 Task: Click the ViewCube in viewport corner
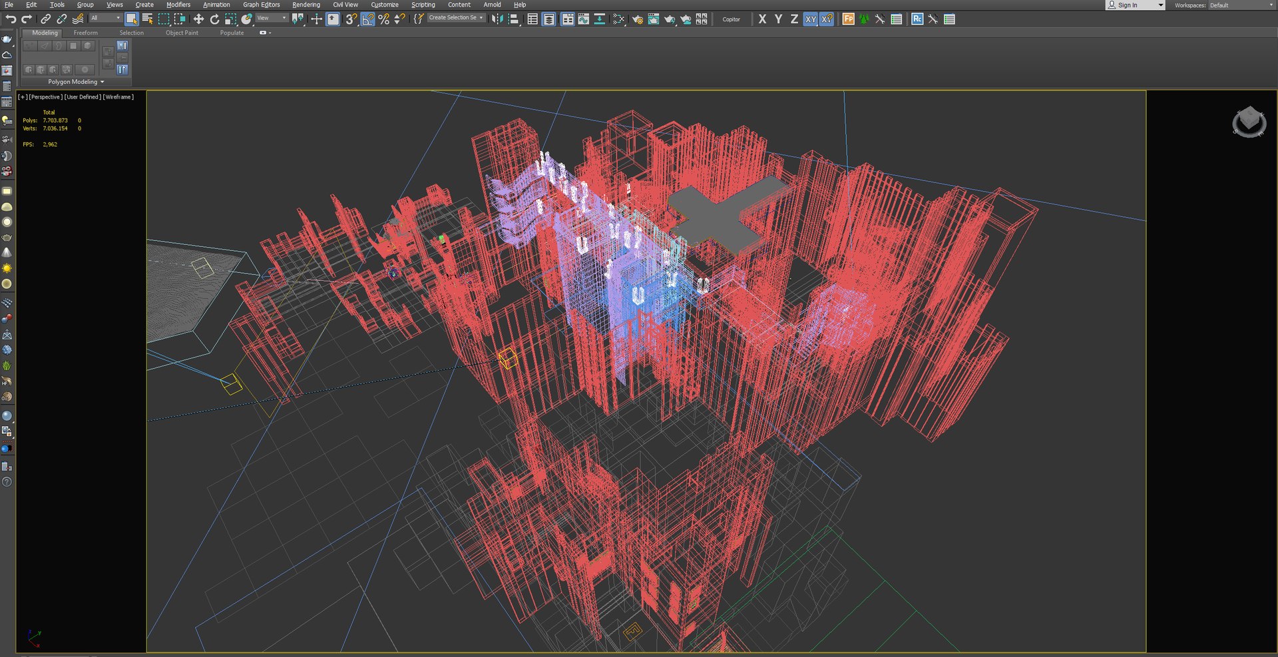coord(1249,122)
